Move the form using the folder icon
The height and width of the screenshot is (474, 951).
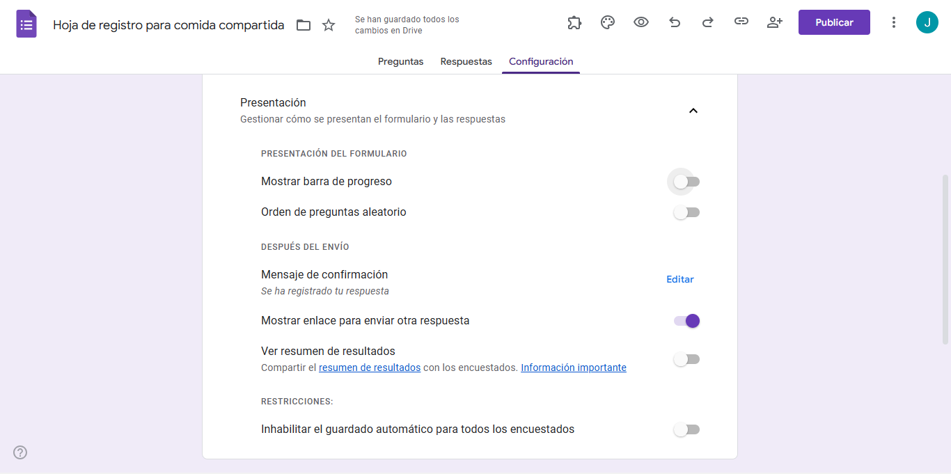[304, 24]
